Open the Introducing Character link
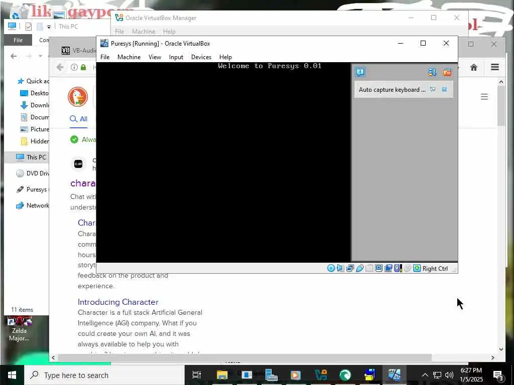 (x=118, y=302)
